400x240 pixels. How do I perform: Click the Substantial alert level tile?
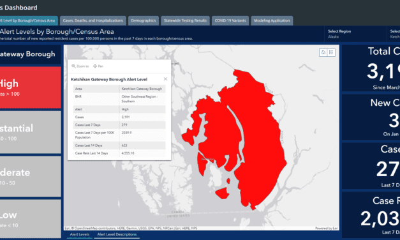[31, 132]
